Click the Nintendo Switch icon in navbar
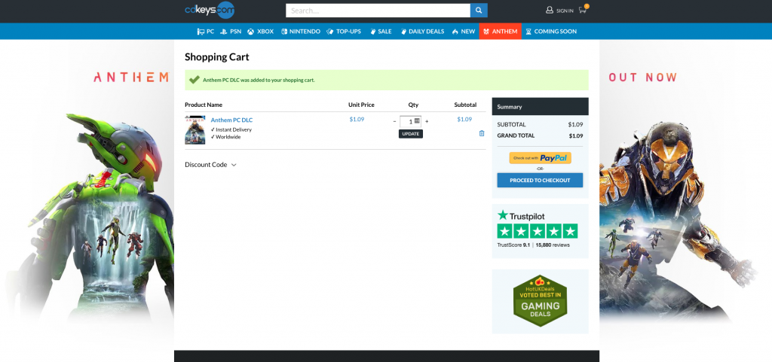The height and width of the screenshot is (362, 772). [284, 32]
